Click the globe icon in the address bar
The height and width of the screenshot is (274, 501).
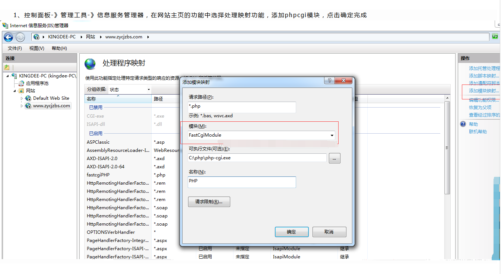tap(37, 37)
